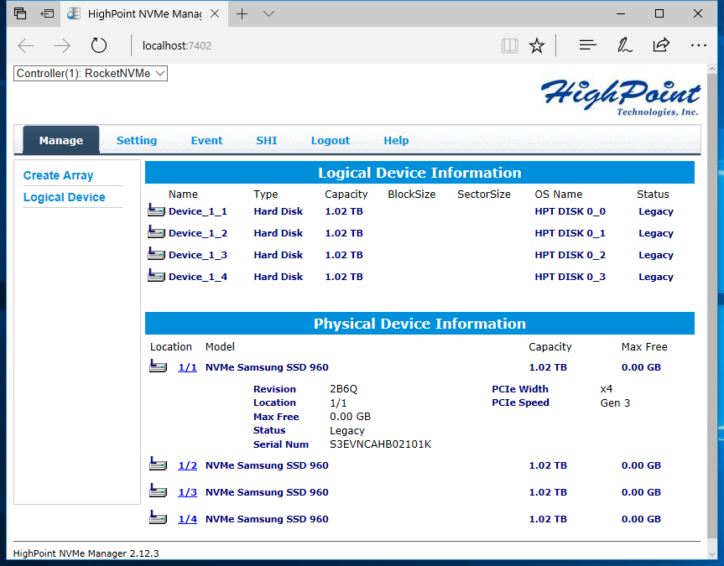Viewport: 724px width, 566px height.
Task: Click the disk icon beside Device_1_4
Action: 156,276
